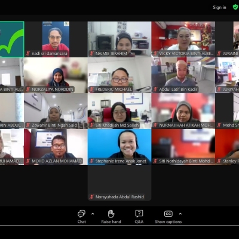The height and width of the screenshot is (239, 239).
Task: Click muted mic icon of Stanley participant
Action: coord(219,161)
